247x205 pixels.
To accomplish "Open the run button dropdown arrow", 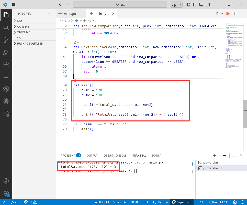I will pyautogui.click(x=222, y=14).
